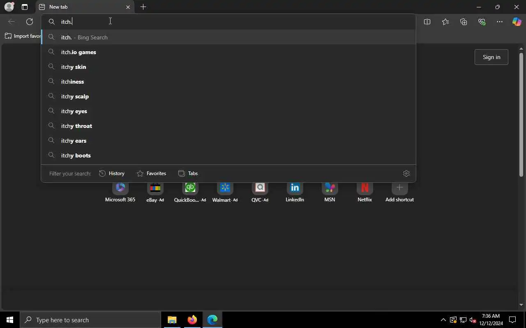Filter search by Tabs

(188, 173)
